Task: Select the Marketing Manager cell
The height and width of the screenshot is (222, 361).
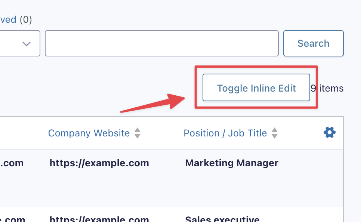Action: [x=232, y=163]
